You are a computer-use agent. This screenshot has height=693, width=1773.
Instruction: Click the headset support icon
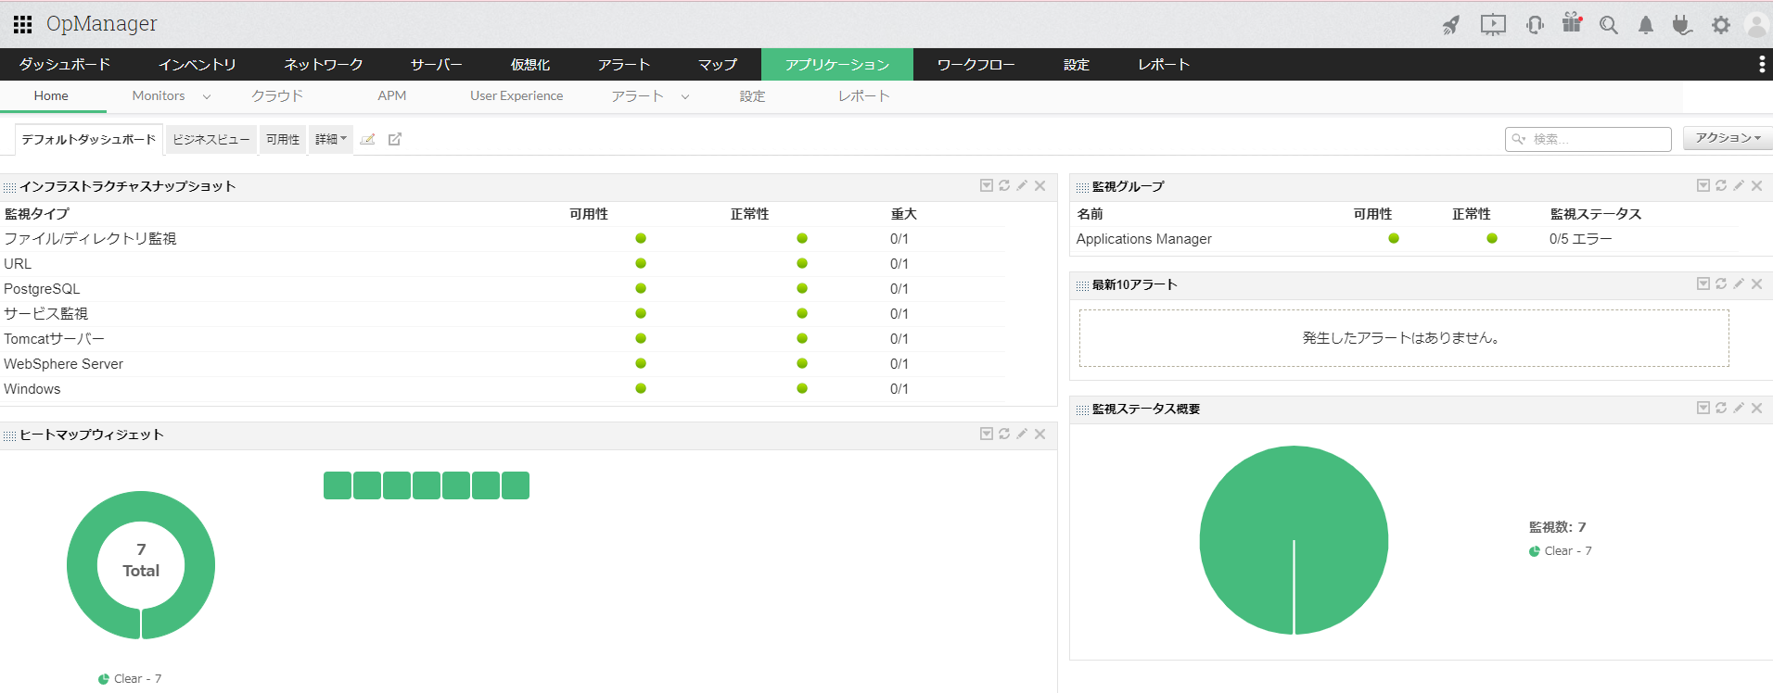pyautogui.click(x=1535, y=25)
